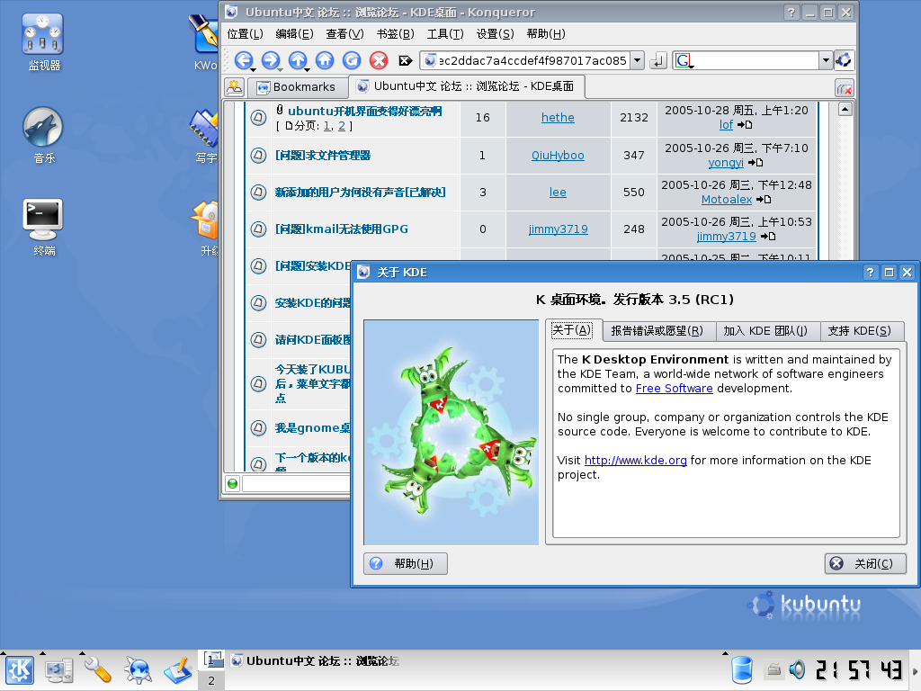
Task: Click the printer tray icon
Action: point(774,669)
